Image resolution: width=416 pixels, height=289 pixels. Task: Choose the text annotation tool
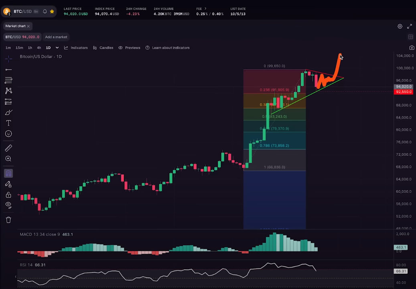click(x=8, y=123)
